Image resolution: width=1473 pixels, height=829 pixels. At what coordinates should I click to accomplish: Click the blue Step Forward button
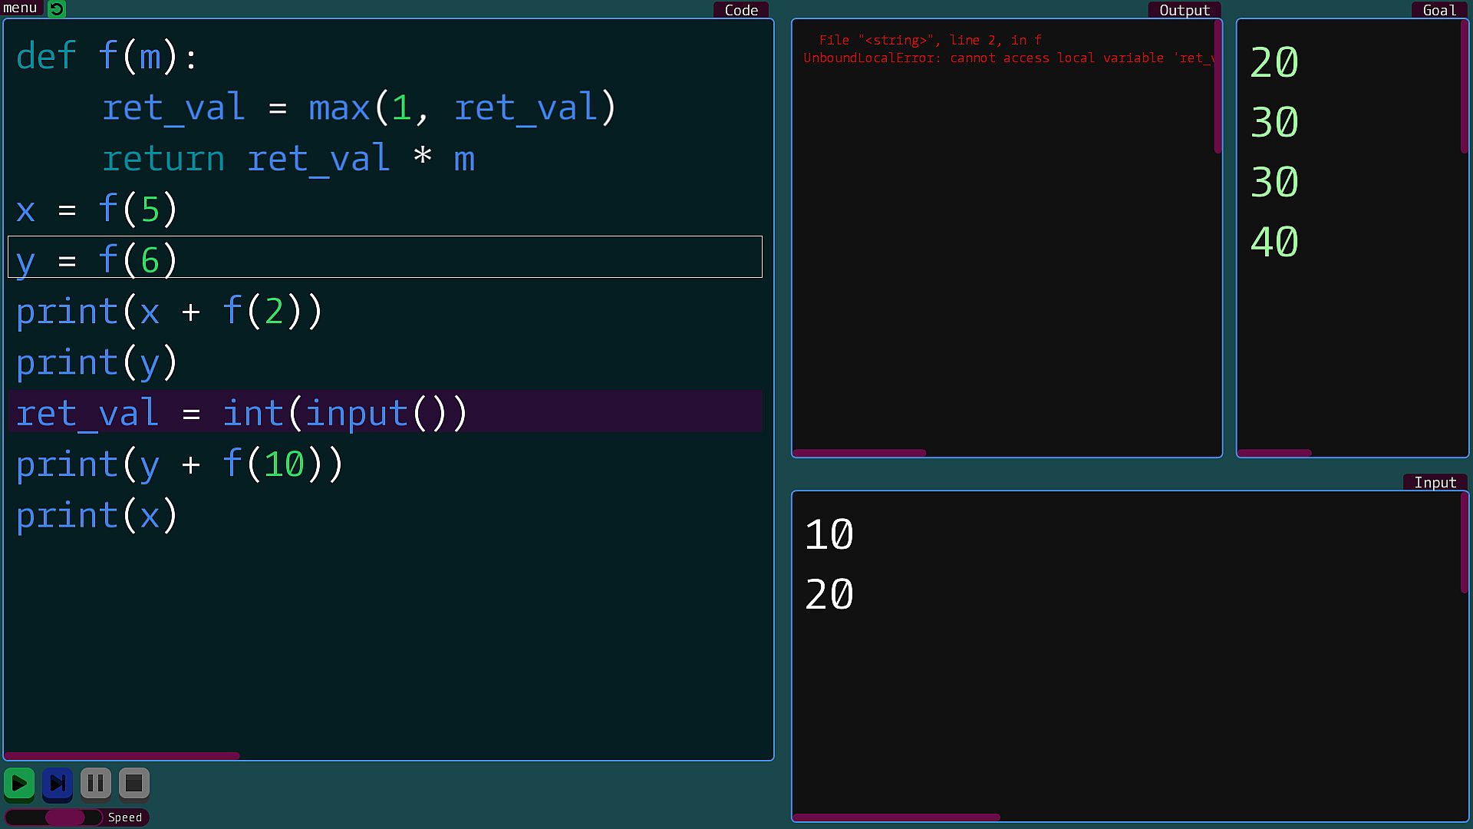(x=58, y=784)
